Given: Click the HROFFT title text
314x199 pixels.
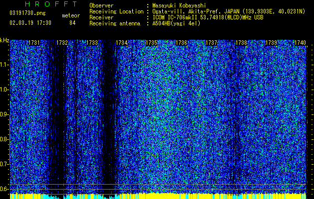Looking at the screenshot, I should (51, 4).
